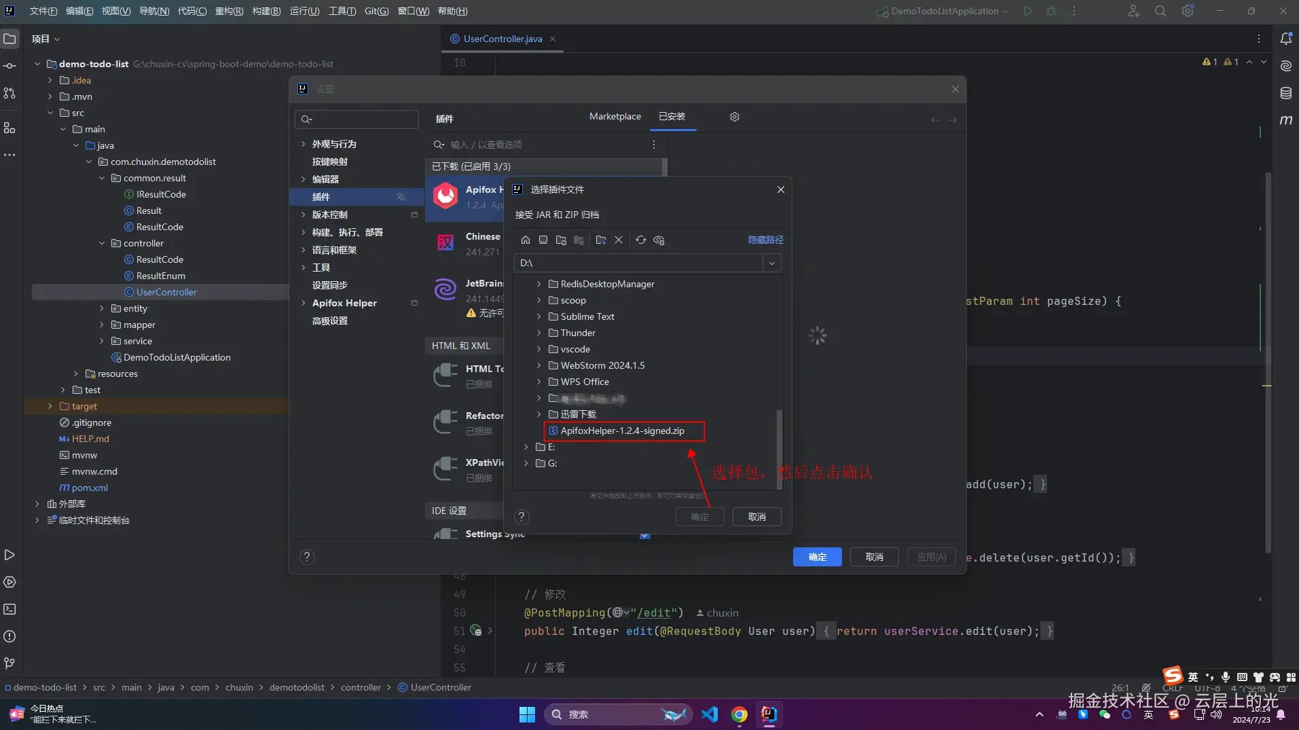Expand the G: drive node

point(526,463)
